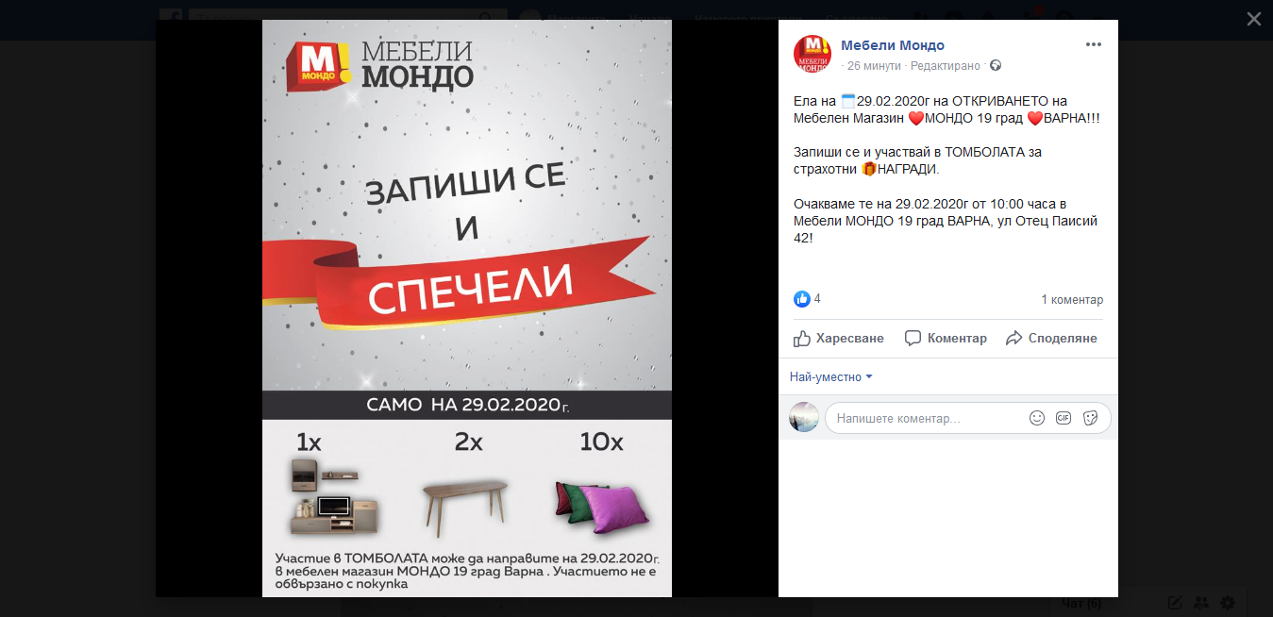Image resolution: width=1273 pixels, height=617 pixels.
Task: Open the sticker picker icon
Action: click(x=1090, y=418)
